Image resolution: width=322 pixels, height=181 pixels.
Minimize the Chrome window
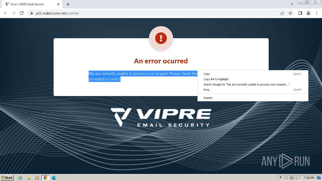pos(301,2)
